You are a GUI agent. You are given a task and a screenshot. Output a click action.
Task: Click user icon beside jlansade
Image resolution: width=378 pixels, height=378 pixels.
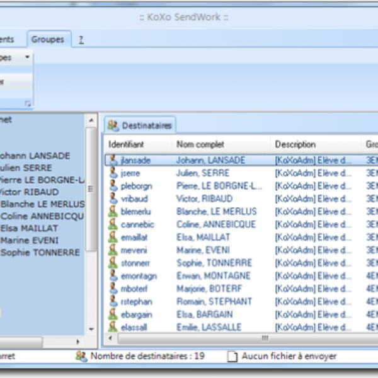113,160
